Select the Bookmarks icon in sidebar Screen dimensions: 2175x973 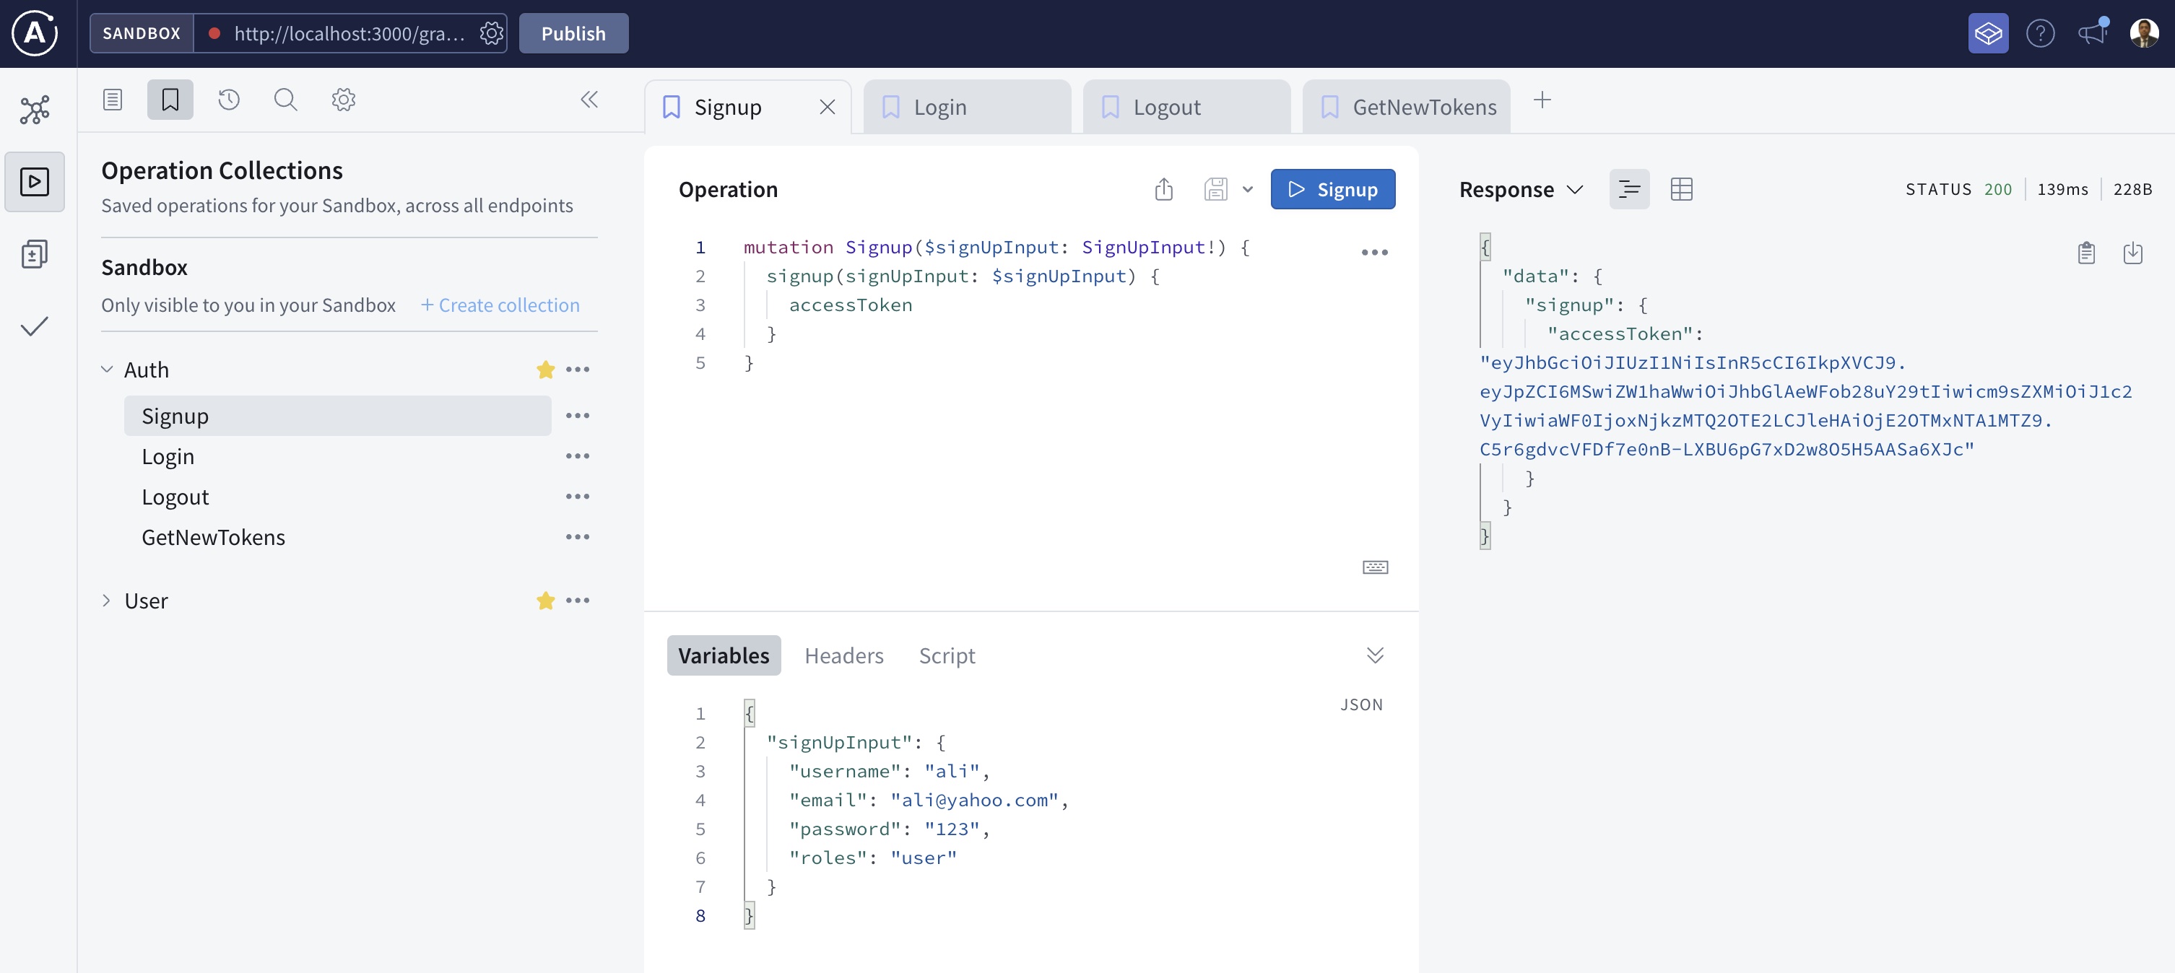(x=169, y=98)
